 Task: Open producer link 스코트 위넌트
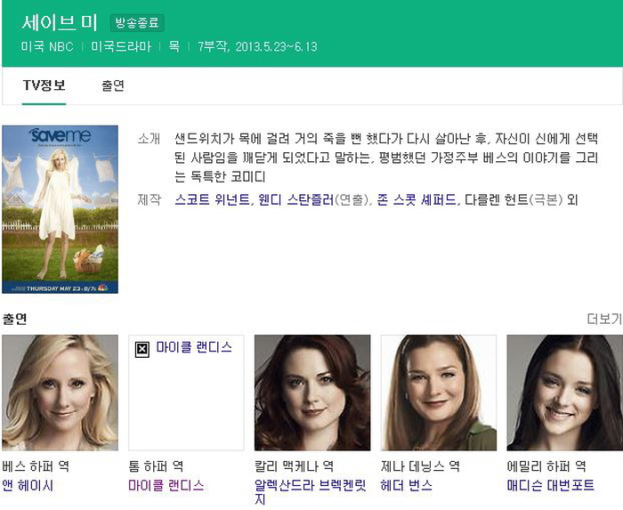(x=213, y=199)
